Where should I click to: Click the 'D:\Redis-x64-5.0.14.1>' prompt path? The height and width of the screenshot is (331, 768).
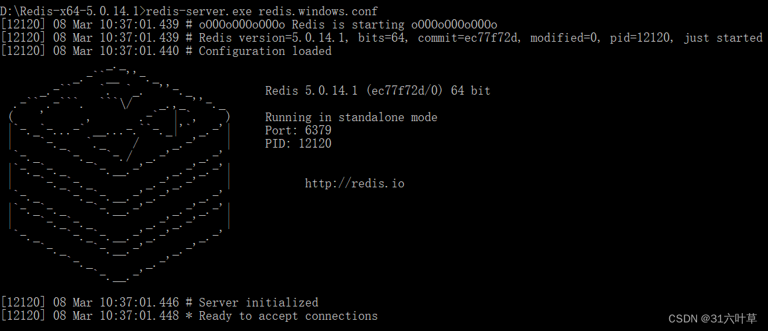[x=72, y=11]
